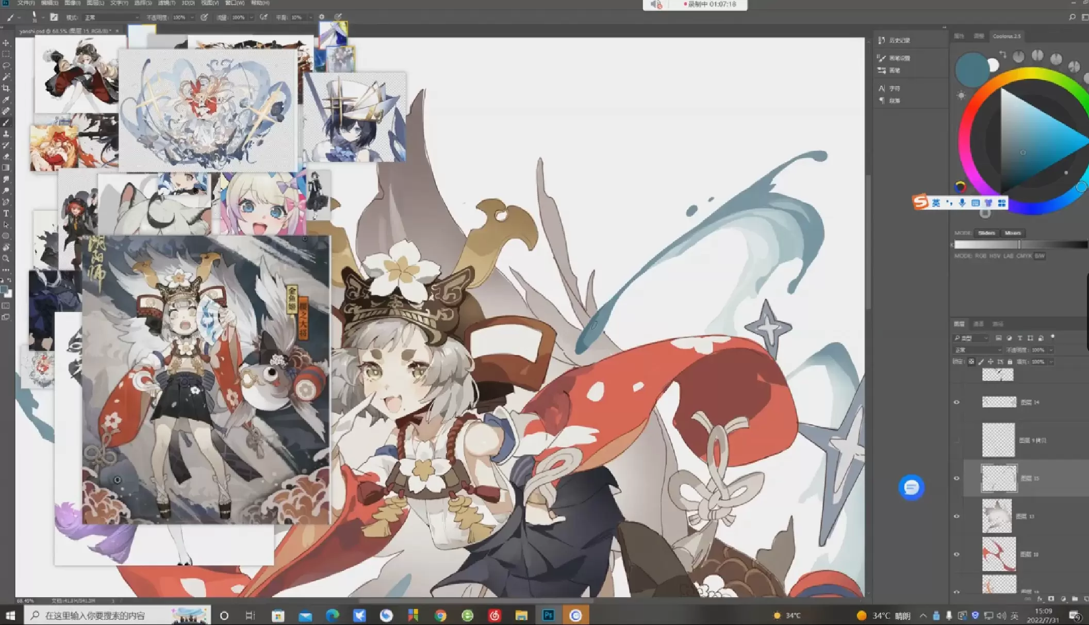Viewport: 1089px width, 625px height.
Task: Open the 窗口(W) menu
Action: (x=235, y=3)
